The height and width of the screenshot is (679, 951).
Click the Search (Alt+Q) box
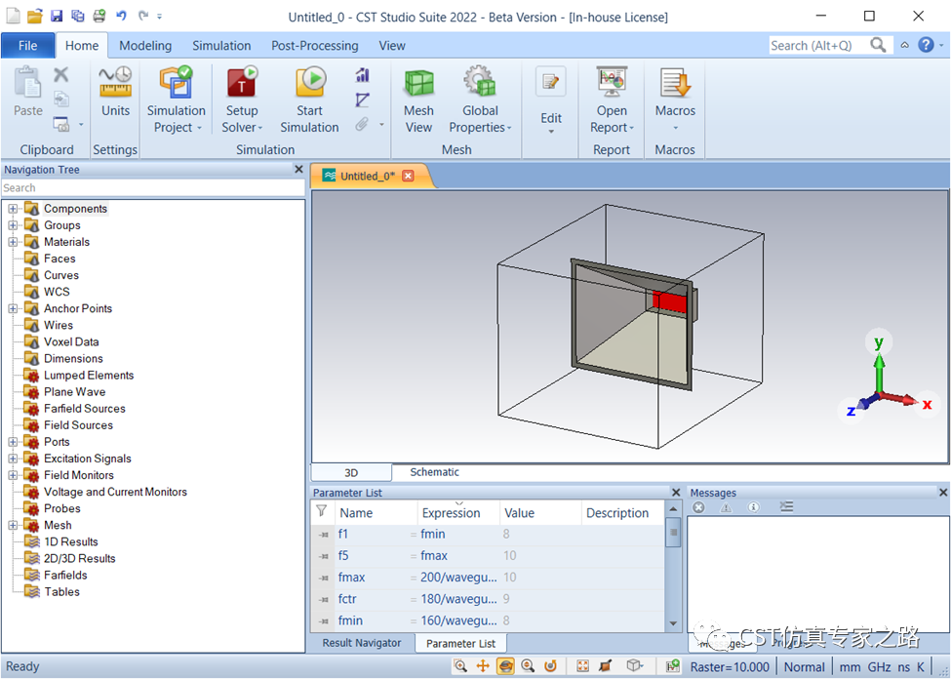coord(818,46)
